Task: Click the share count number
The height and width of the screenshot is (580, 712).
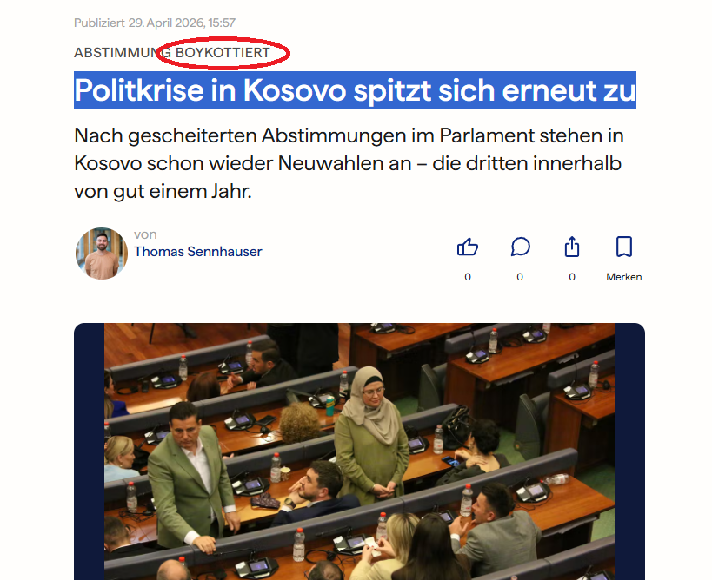Action: click(572, 277)
